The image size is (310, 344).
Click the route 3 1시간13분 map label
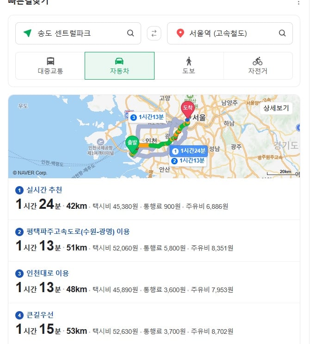point(147,117)
